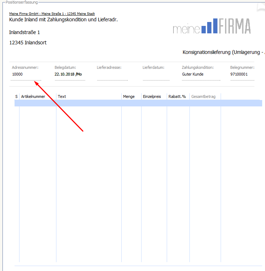Select the customer name 'Kunde Inland mit Zahlungskondition'
The height and width of the screenshot is (271, 265).
[63, 20]
